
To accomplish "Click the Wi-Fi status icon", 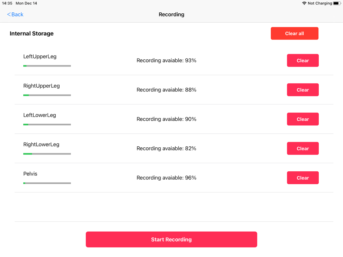I will [x=304, y=3].
